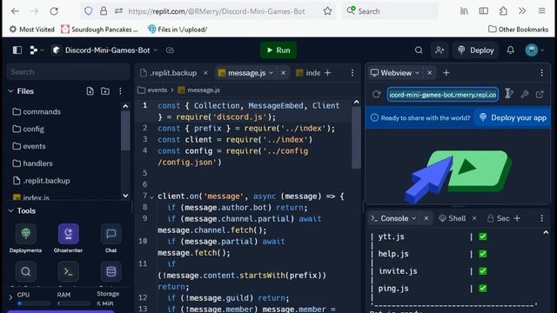Screen dimensions: 557x313
Task: Open the handlers folder
Action: tap(33, 163)
